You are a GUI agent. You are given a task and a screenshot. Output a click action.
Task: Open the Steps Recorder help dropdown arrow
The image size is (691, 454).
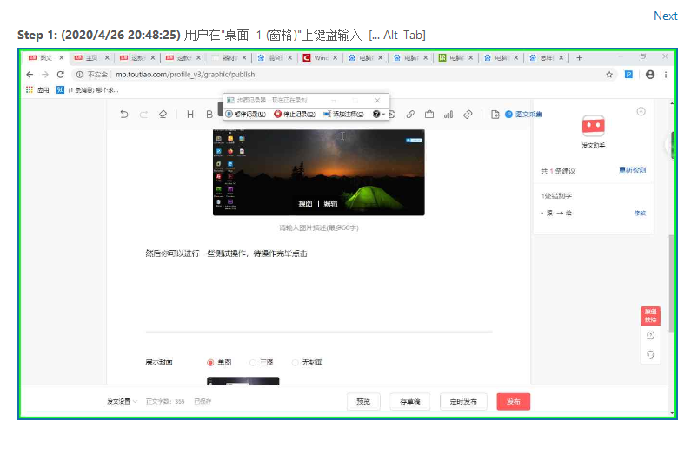point(383,115)
